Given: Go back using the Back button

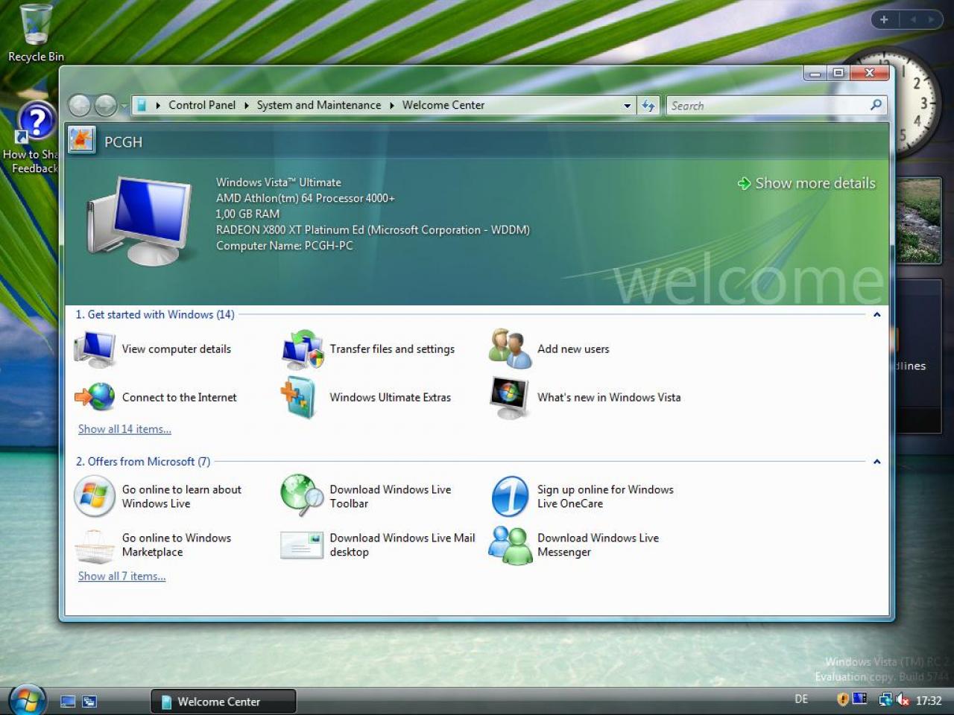Looking at the screenshot, I should pyautogui.click(x=79, y=106).
